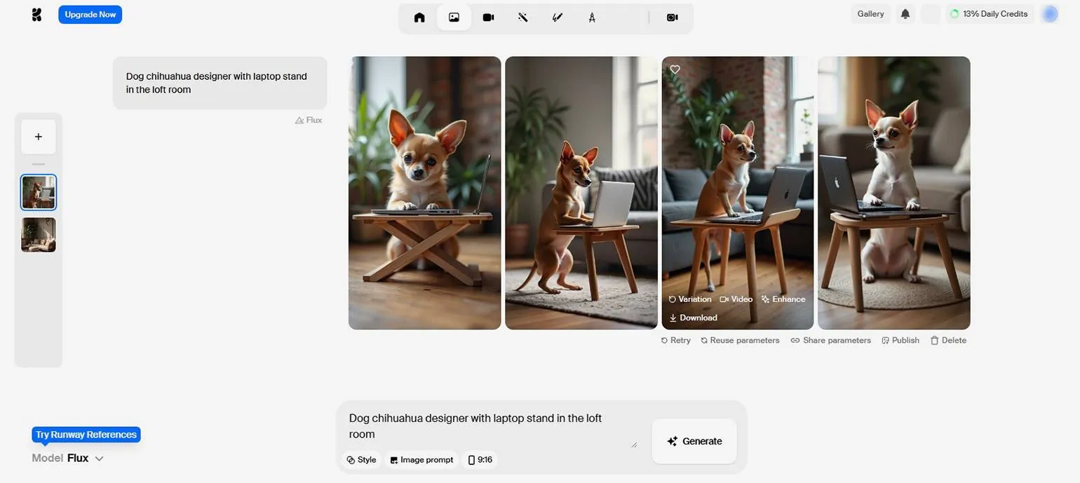Switch to the image generation tab
This screenshot has height=483, width=1080.
point(454,18)
